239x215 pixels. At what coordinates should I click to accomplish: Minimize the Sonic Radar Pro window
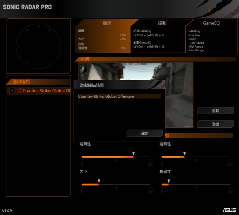click(221, 12)
